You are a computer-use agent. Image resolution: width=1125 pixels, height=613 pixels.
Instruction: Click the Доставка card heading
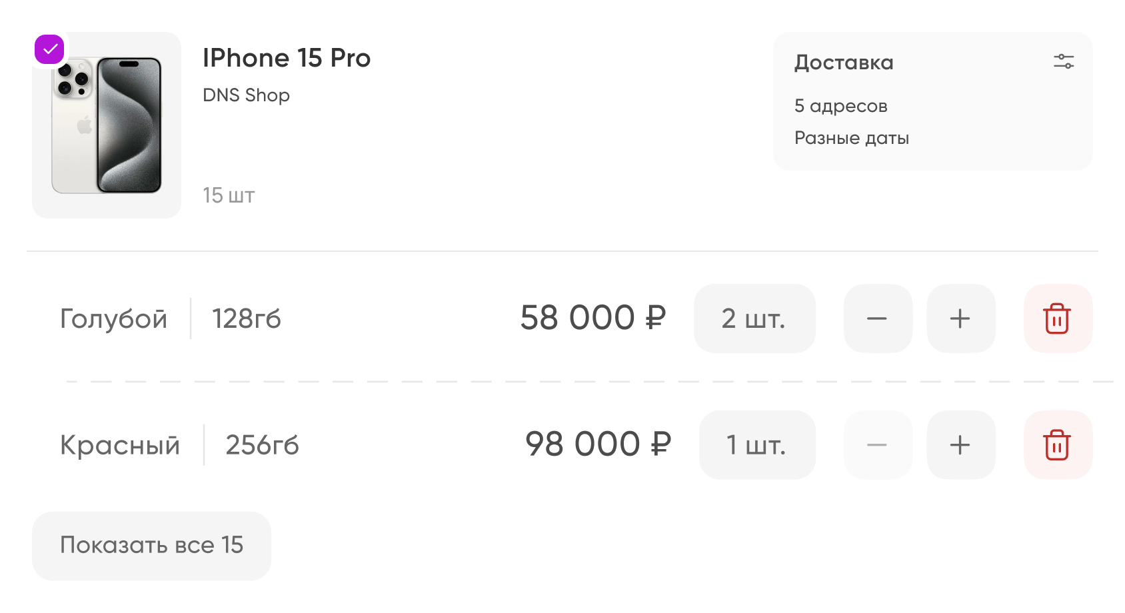[844, 63]
